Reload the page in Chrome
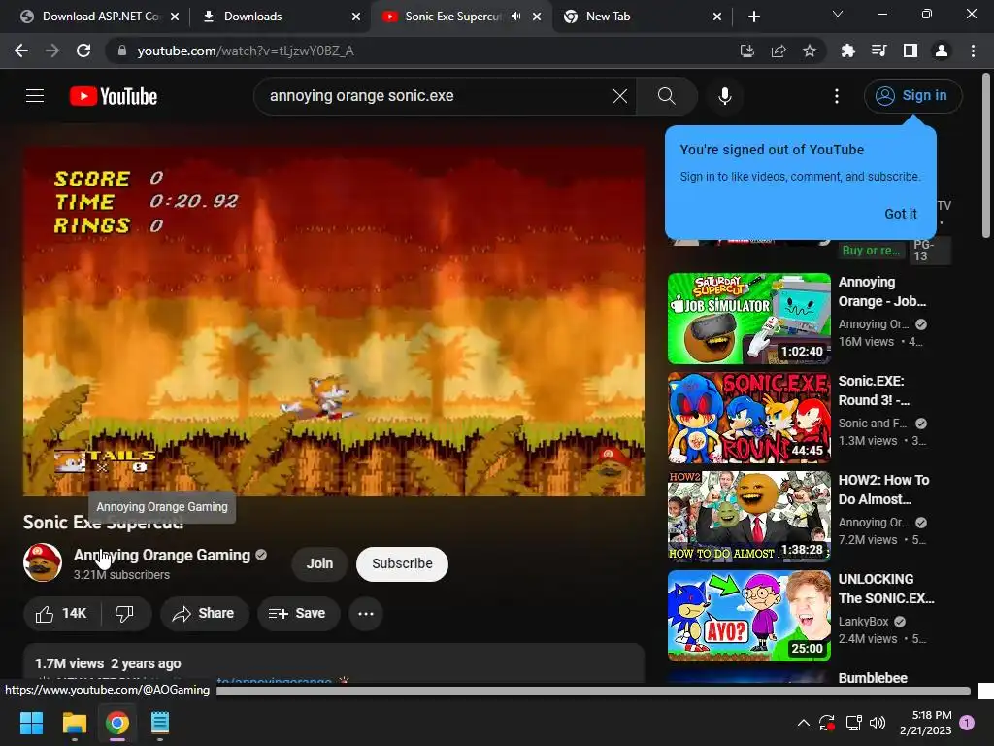This screenshot has width=994, height=746. 83,51
